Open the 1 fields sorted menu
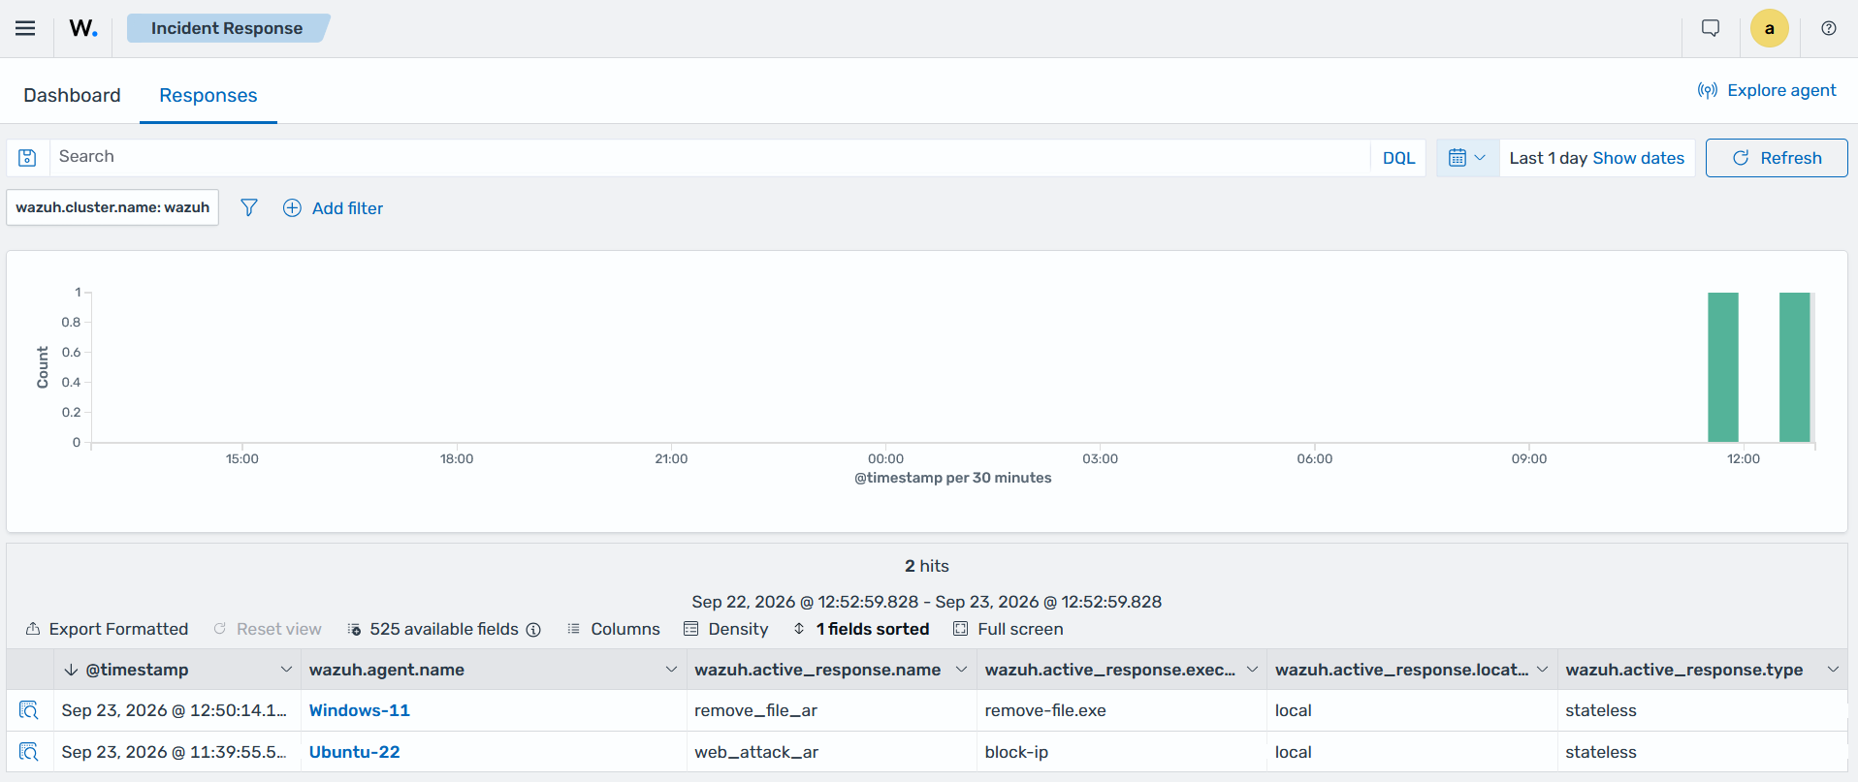The image size is (1858, 782). tap(861, 629)
